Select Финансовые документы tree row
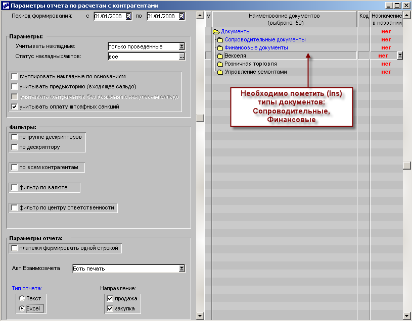This screenshot has width=412, height=321. click(256, 48)
